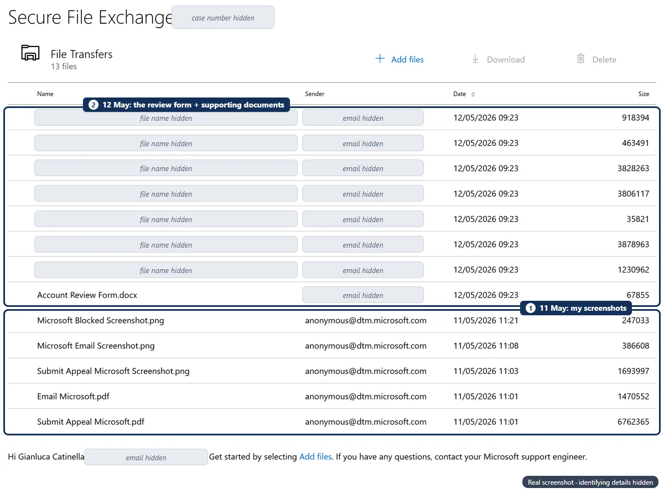Sort by the Date column header
This screenshot has height=493, width=664.
[459, 94]
